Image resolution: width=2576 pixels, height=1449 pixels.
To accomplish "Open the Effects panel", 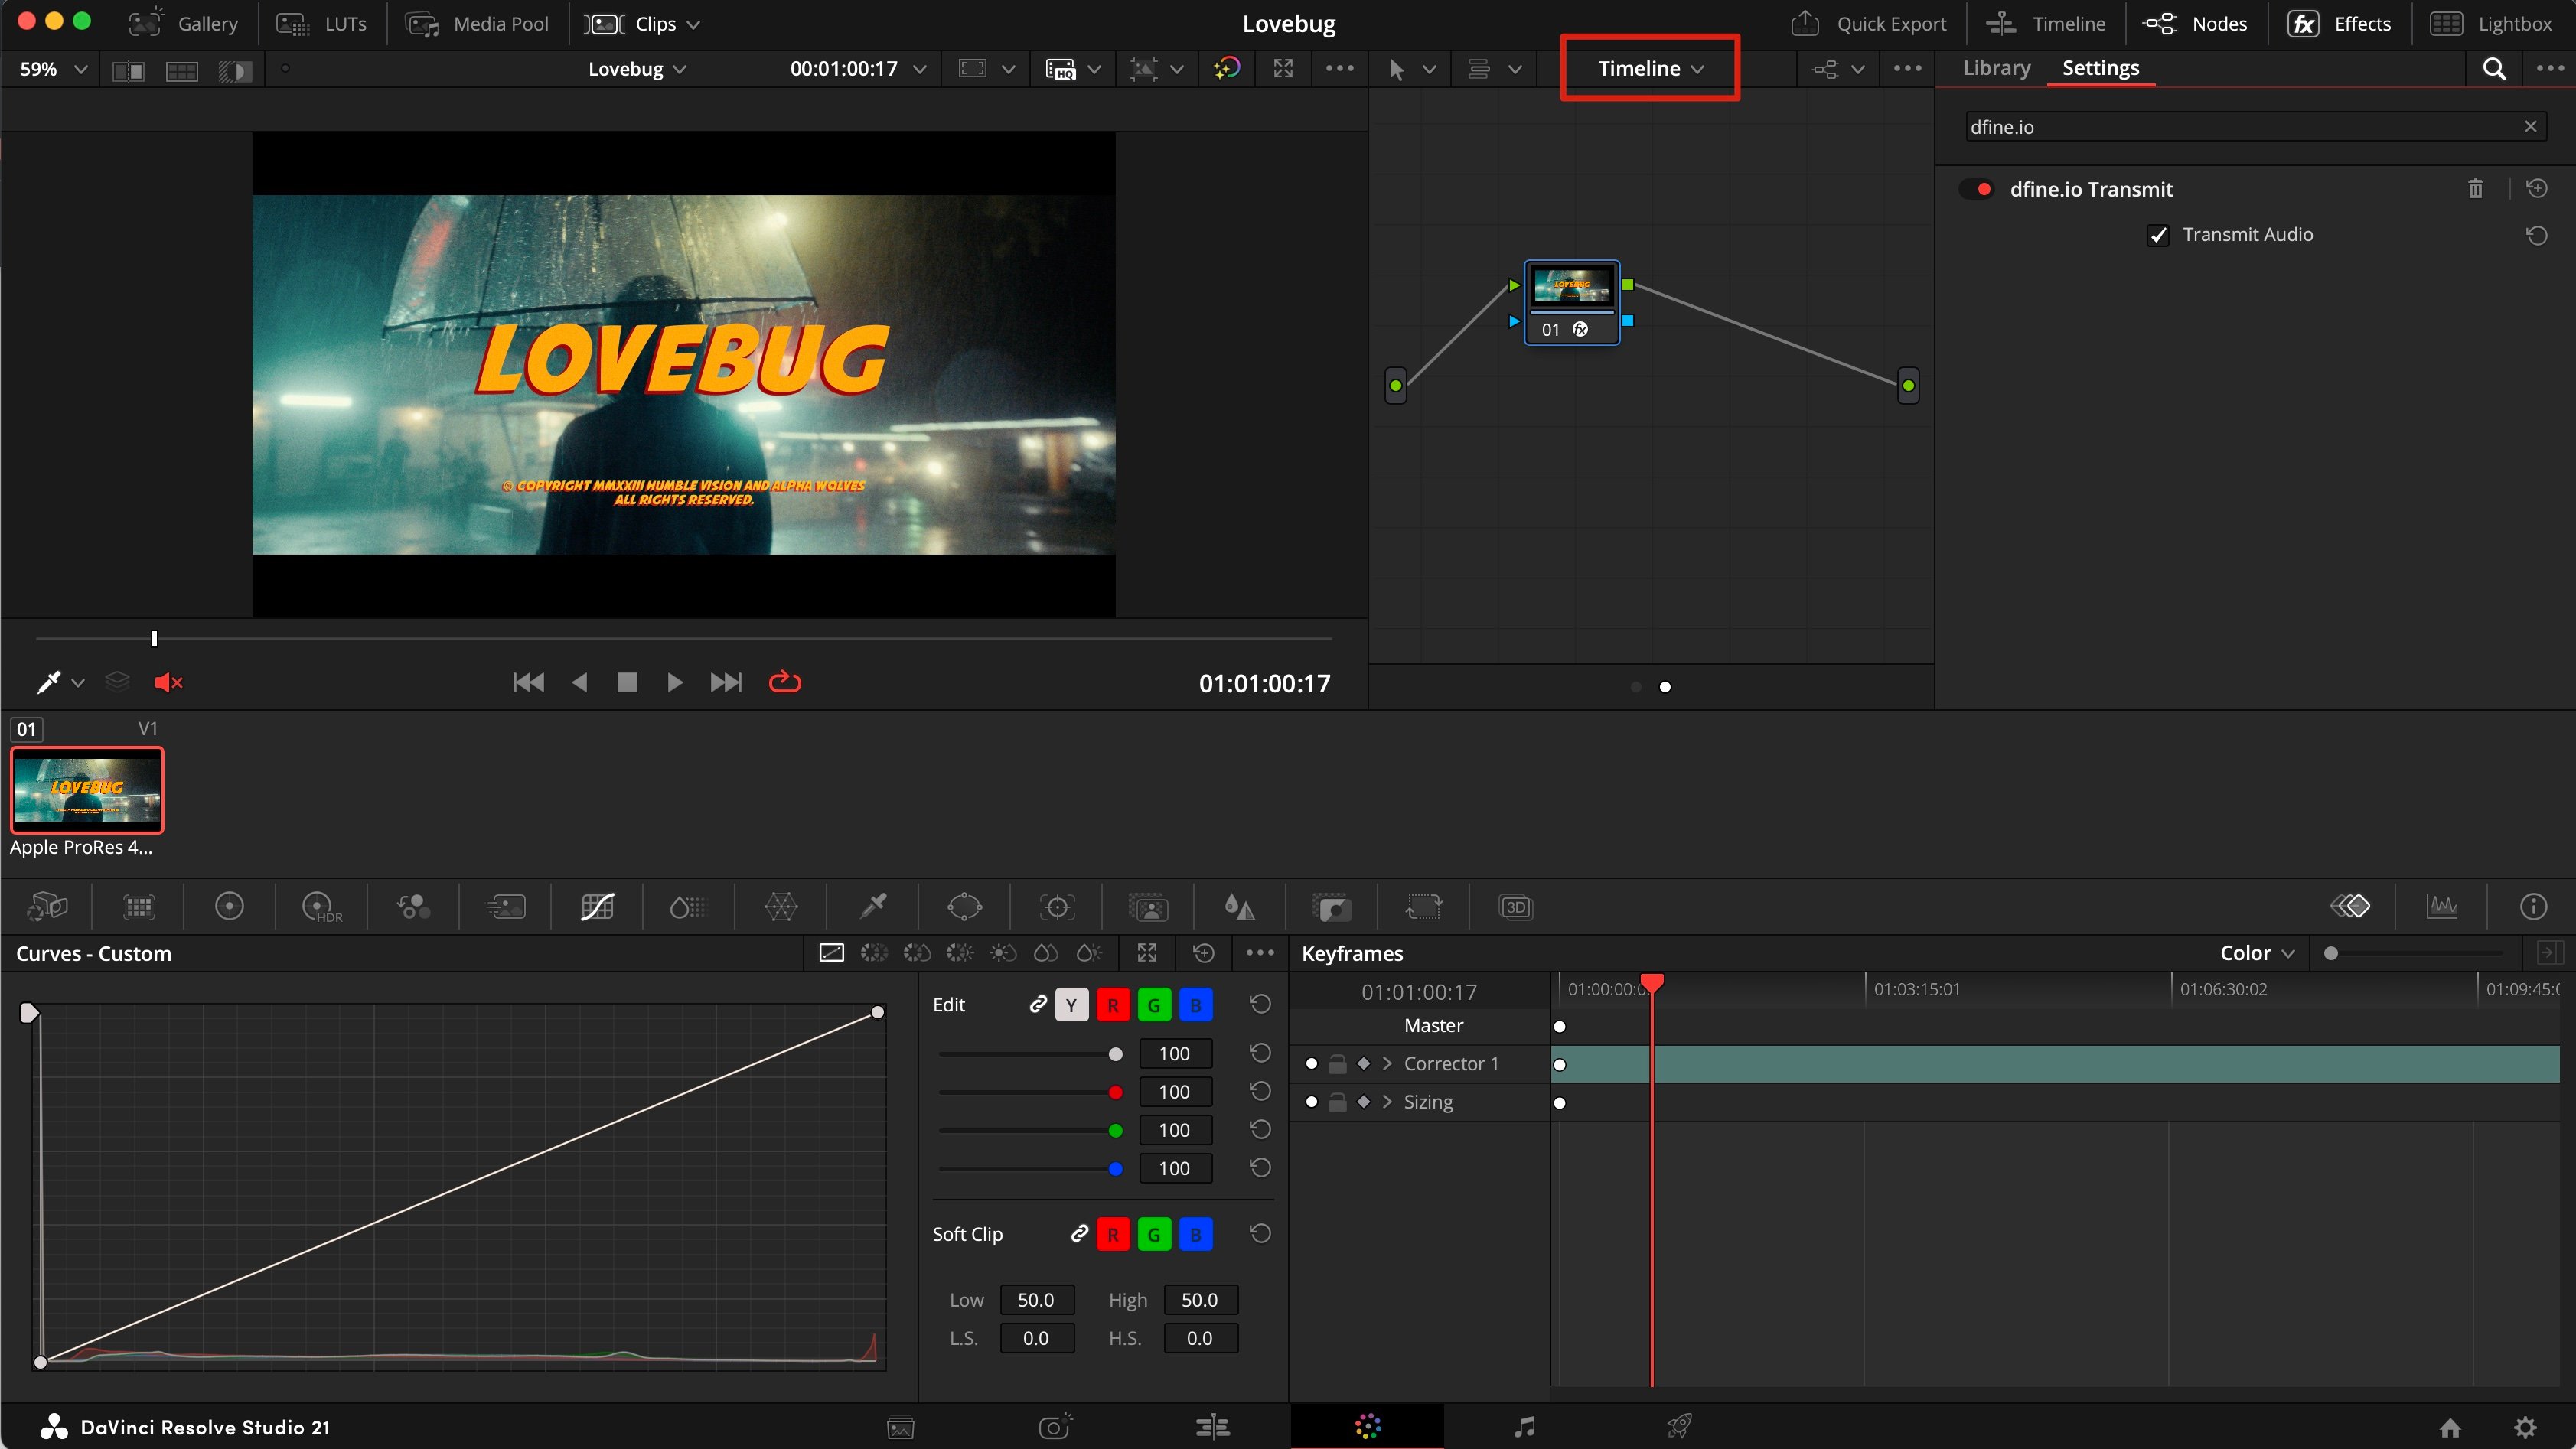I will point(2340,24).
